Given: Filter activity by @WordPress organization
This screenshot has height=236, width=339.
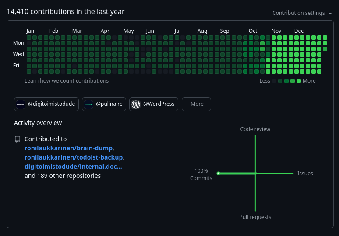Looking at the screenshot, I should pyautogui.click(x=154, y=104).
